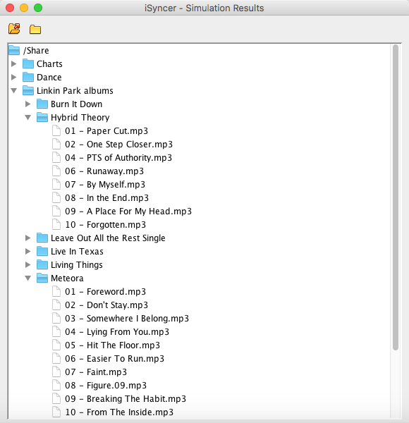Select the Live In Texas label
Screen dimensions: 409x423
point(77,252)
